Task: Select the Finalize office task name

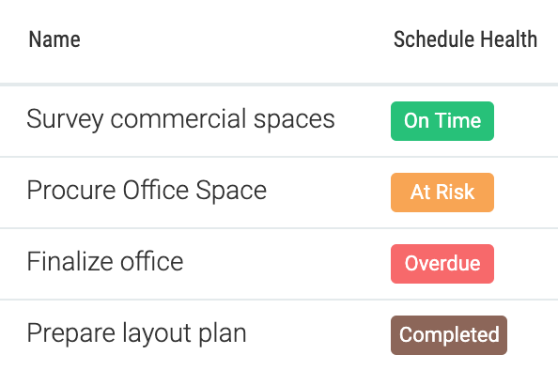Action: pyautogui.click(x=105, y=261)
